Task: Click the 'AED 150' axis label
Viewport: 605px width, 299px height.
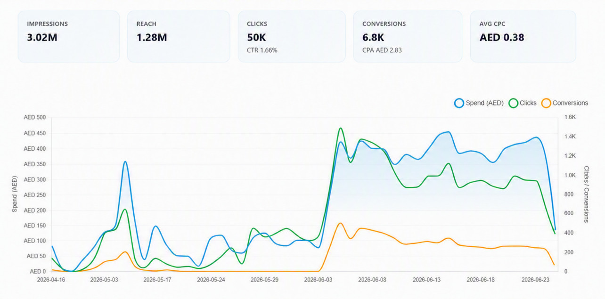Action: (35, 226)
